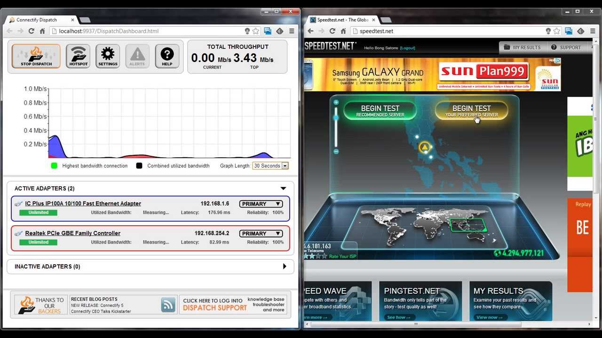Open the Help question mark icon
602x338 pixels.
point(167,56)
